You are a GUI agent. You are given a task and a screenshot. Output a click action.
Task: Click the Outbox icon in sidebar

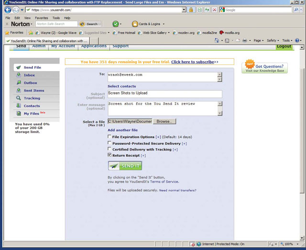coord(19,83)
